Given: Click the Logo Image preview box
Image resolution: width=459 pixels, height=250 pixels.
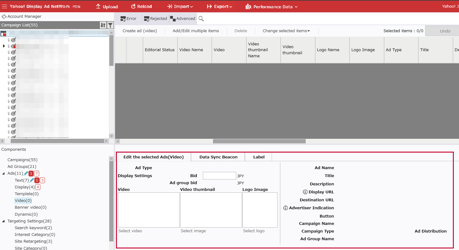Looking at the screenshot, I should [x=260, y=210].
